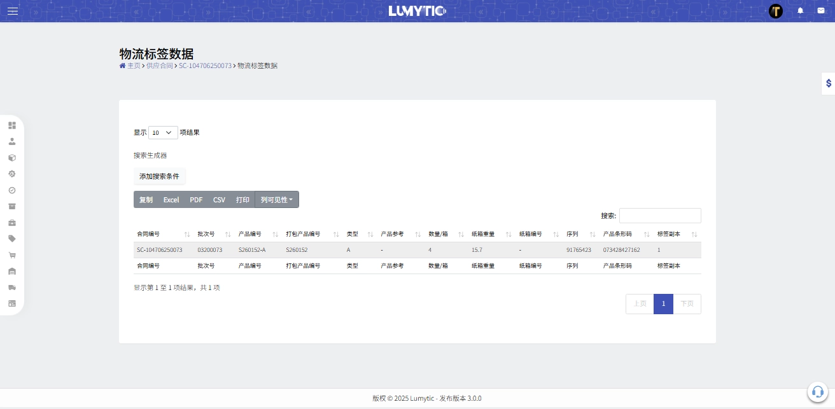835x409 pixels.
Task: Open the results per page dropdown
Action: pos(163,132)
